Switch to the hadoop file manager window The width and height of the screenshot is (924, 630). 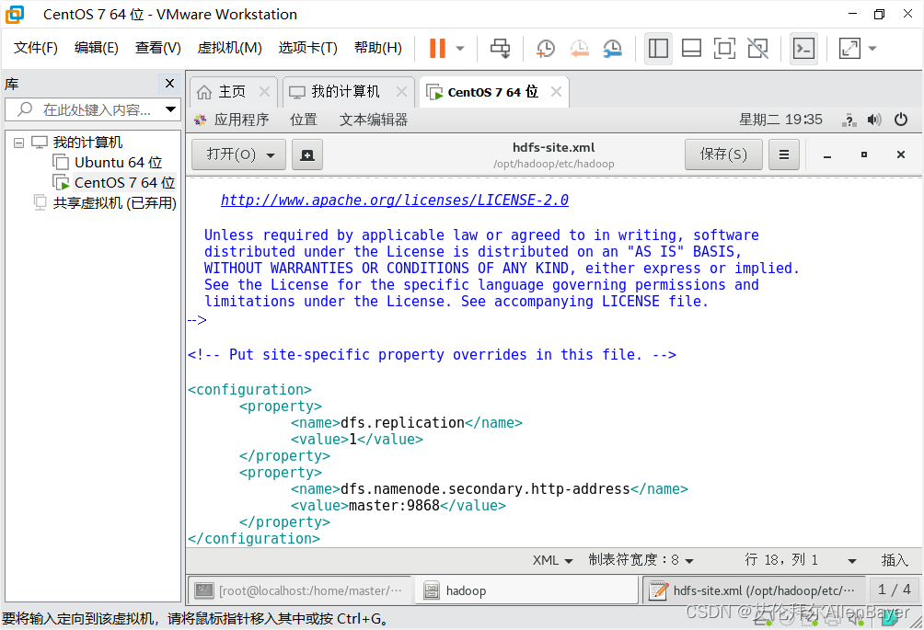tap(526, 590)
